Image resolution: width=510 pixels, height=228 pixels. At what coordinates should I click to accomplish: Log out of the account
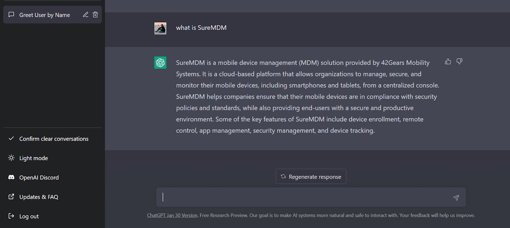[52, 217]
